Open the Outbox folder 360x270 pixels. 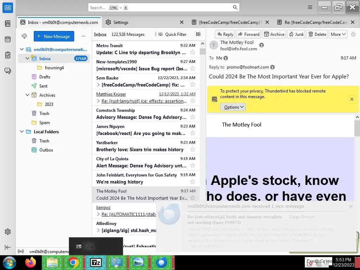pos(46,150)
